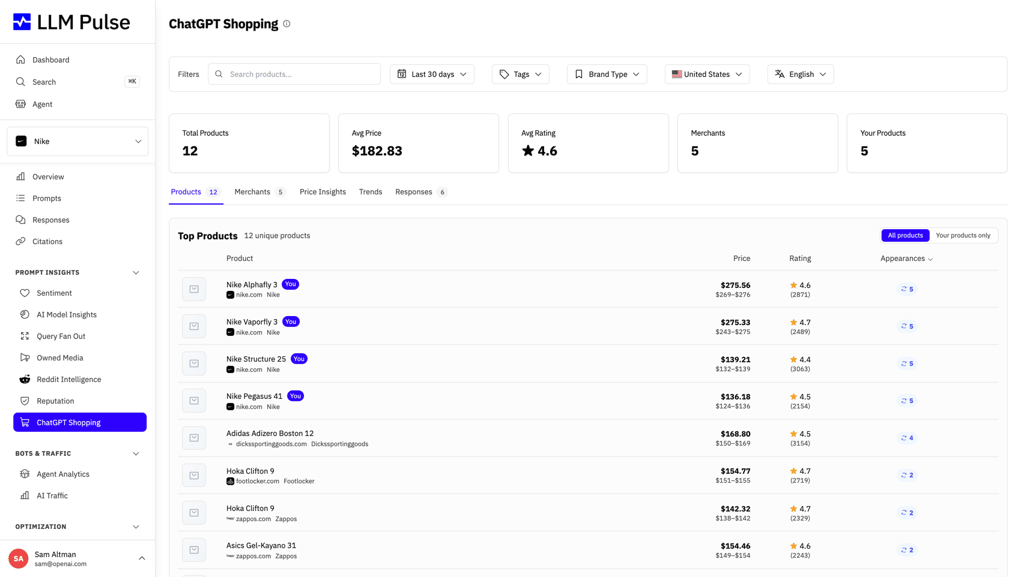Open the Agent Analytics globe icon
The height and width of the screenshot is (577, 1021).
point(25,474)
